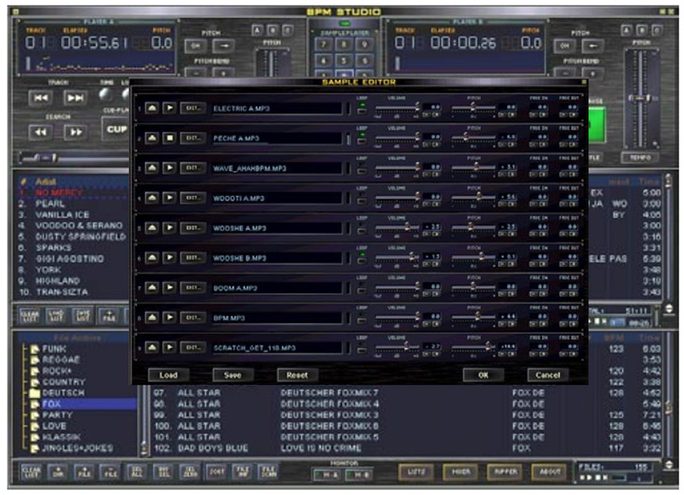684x495 pixels.
Task: Confirm Sample Editor with OK
Action: pos(483,375)
